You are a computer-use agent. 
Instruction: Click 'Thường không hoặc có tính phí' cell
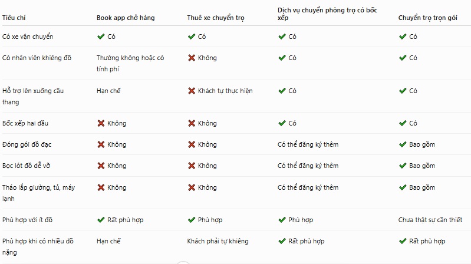coord(130,64)
